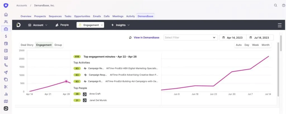Screen dimensions: 286x114
Task: Go to Home in the sidebar
Action: pos(6,14)
